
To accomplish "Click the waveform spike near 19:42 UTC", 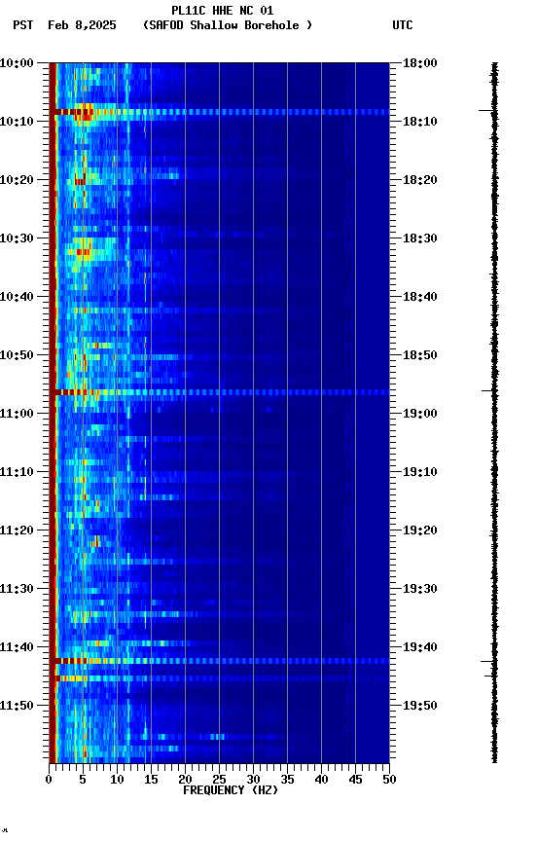I will click(x=487, y=662).
